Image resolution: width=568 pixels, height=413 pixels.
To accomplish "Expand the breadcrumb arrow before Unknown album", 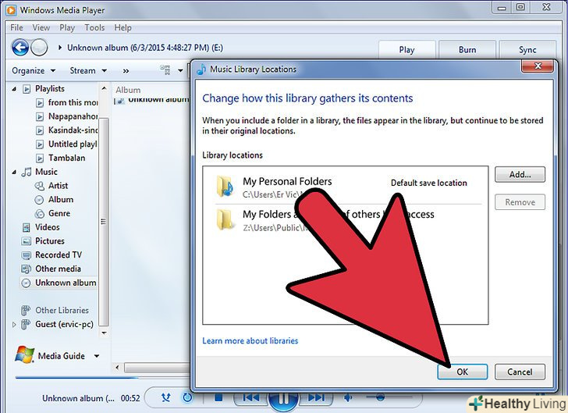I will pyautogui.click(x=60, y=48).
